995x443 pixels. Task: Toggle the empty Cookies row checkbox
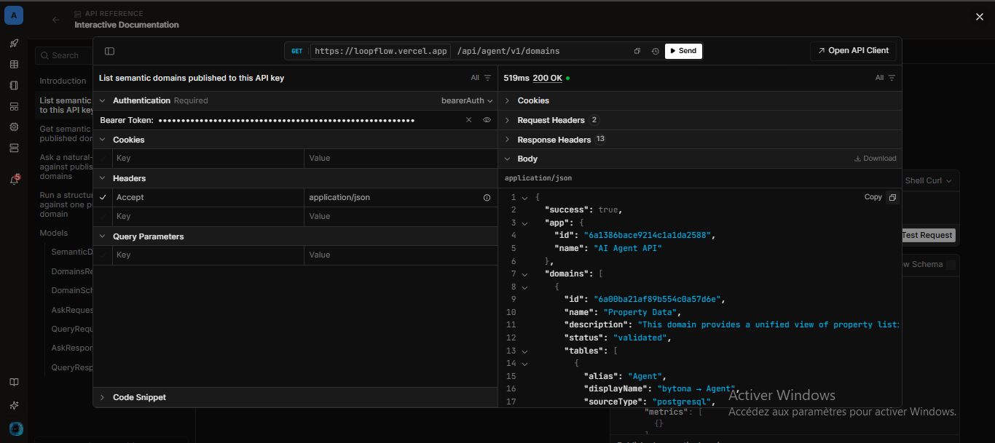click(x=103, y=158)
